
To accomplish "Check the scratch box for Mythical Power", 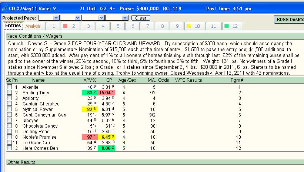I will click(x=9, y=109).
